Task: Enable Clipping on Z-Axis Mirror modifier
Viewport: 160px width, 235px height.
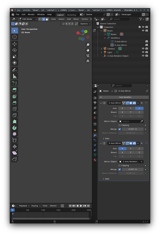Action: tap(120, 125)
